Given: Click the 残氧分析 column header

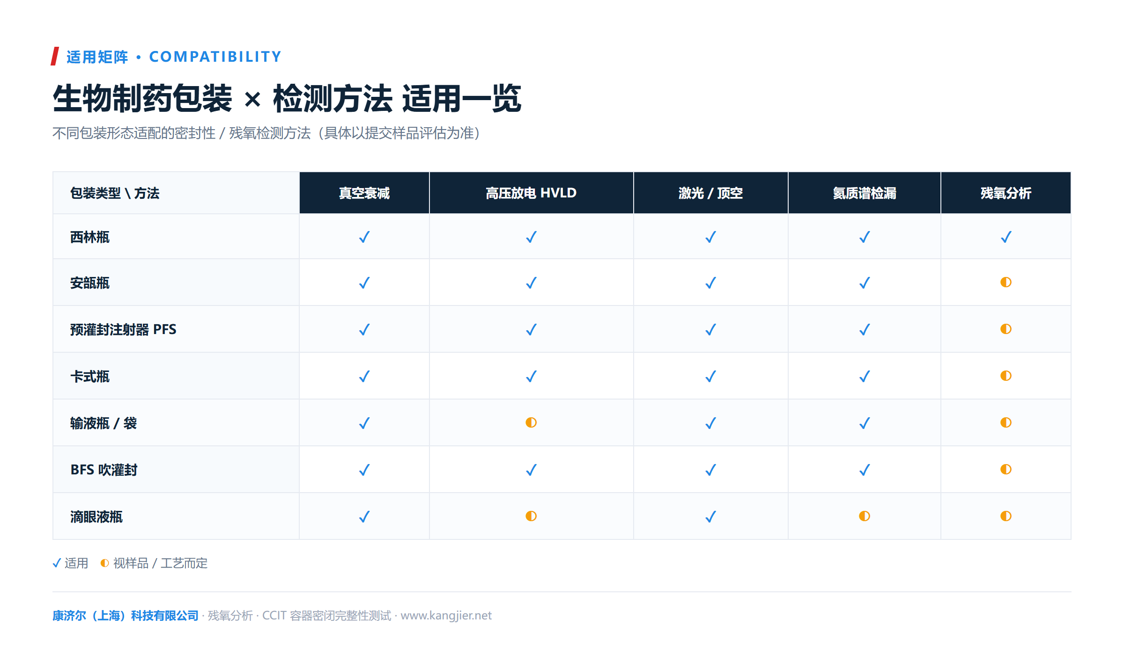Looking at the screenshot, I should (x=1006, y=193).
